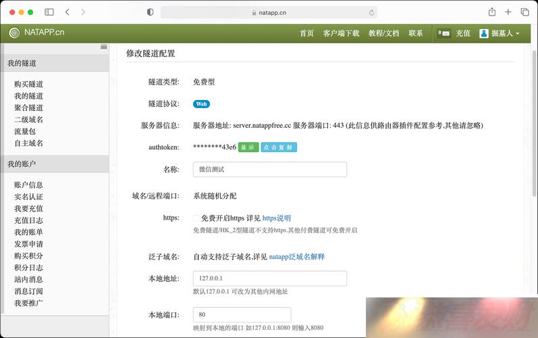Open the 联系 nav item
538x338 pixels.
pyautogui.click(x=416, y=33)
